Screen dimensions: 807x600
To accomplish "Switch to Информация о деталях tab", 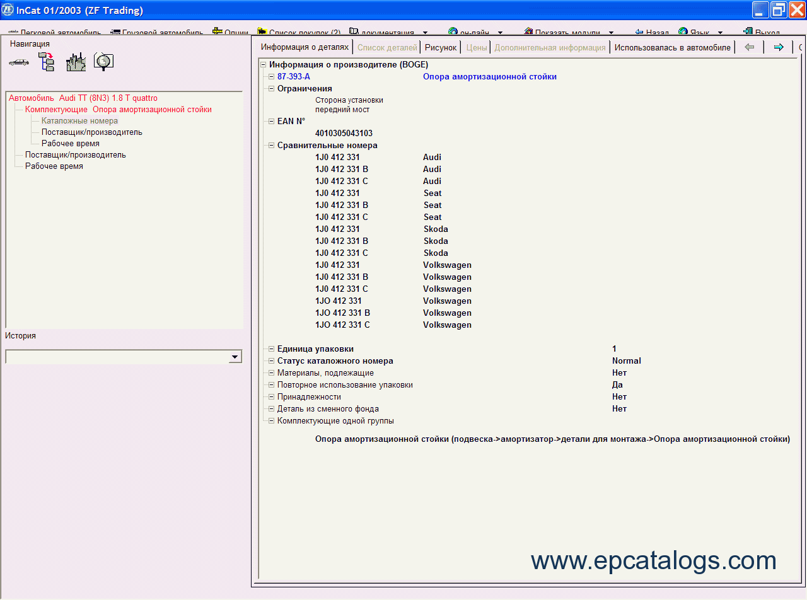I will click(x=305, y=47).
